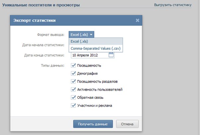200x135 pixels.
Task: Open the Excel (.xls) format dropdown
Action: point(81,35)
